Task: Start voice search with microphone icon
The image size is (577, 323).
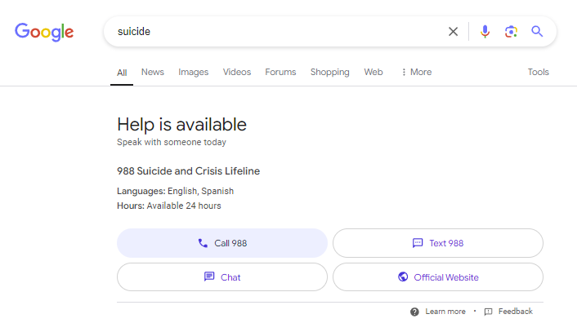Action: (x=485, y=32)
